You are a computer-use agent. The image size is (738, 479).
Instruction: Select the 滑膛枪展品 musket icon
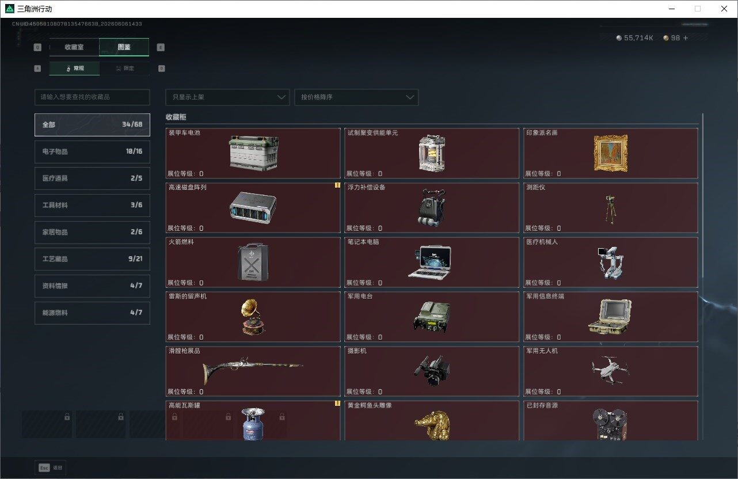pos(253,370)
